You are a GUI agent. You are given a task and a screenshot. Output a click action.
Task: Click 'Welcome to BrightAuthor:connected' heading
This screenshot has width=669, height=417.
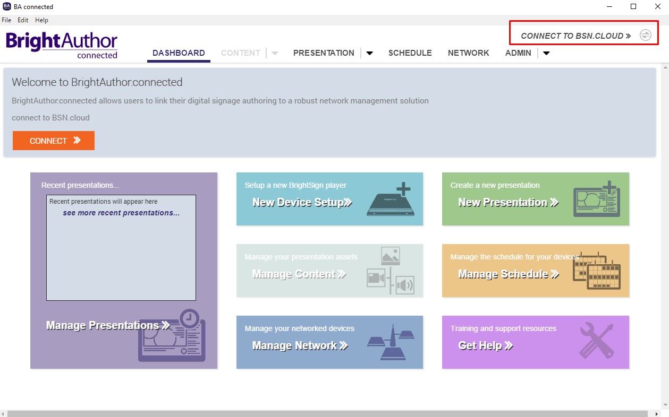pyautogui.click(x=97, y=82)
